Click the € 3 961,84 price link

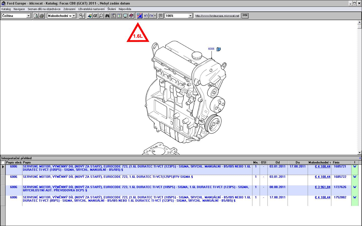pyautogui.click(x=323, y=187)
